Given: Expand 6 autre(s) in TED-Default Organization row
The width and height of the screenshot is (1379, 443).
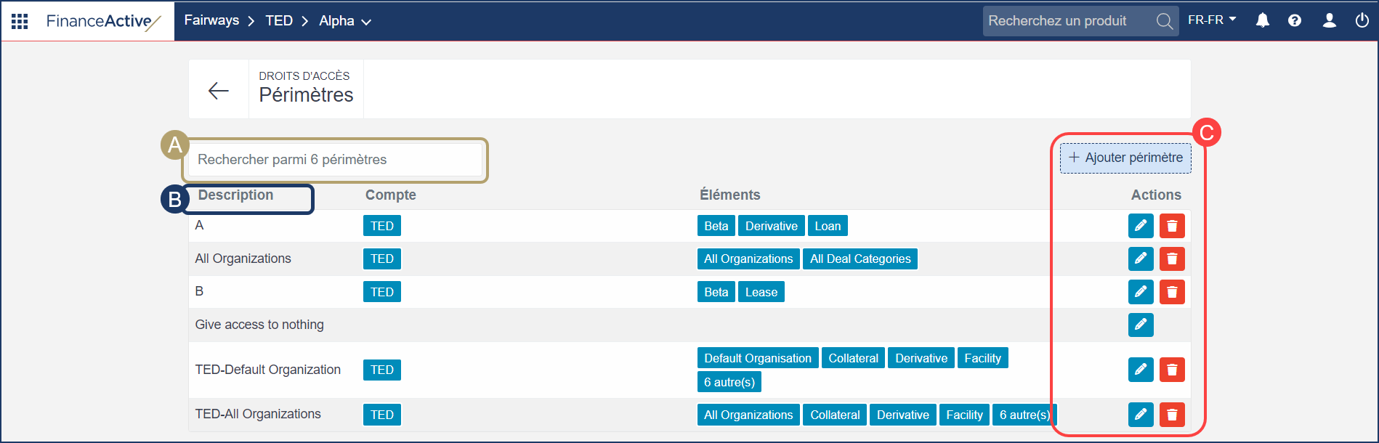Looking at the screenshot, I should coord(729,382).
